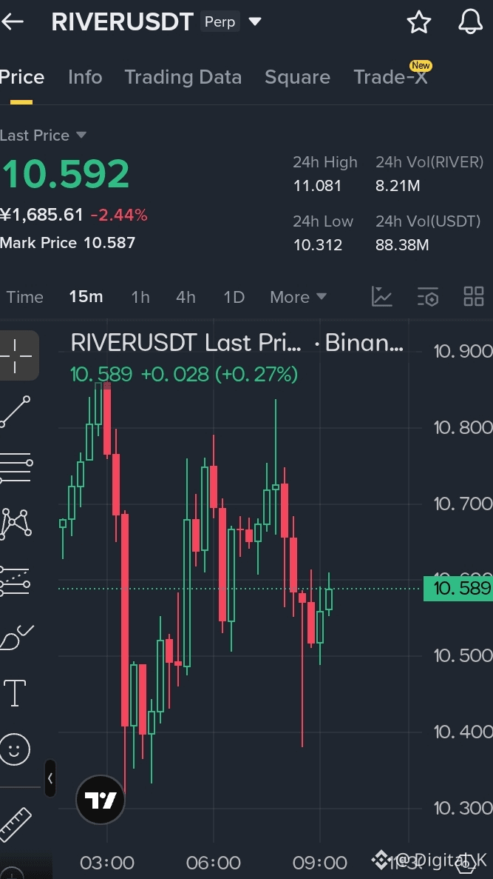Open the Trading Data tab
This screenshot has height=879, width=493.
[x=183, y=77]
